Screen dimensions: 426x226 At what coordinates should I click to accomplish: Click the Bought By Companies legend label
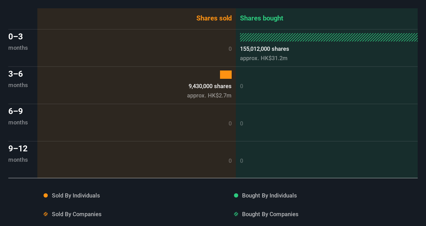click(x=270, y=214)
